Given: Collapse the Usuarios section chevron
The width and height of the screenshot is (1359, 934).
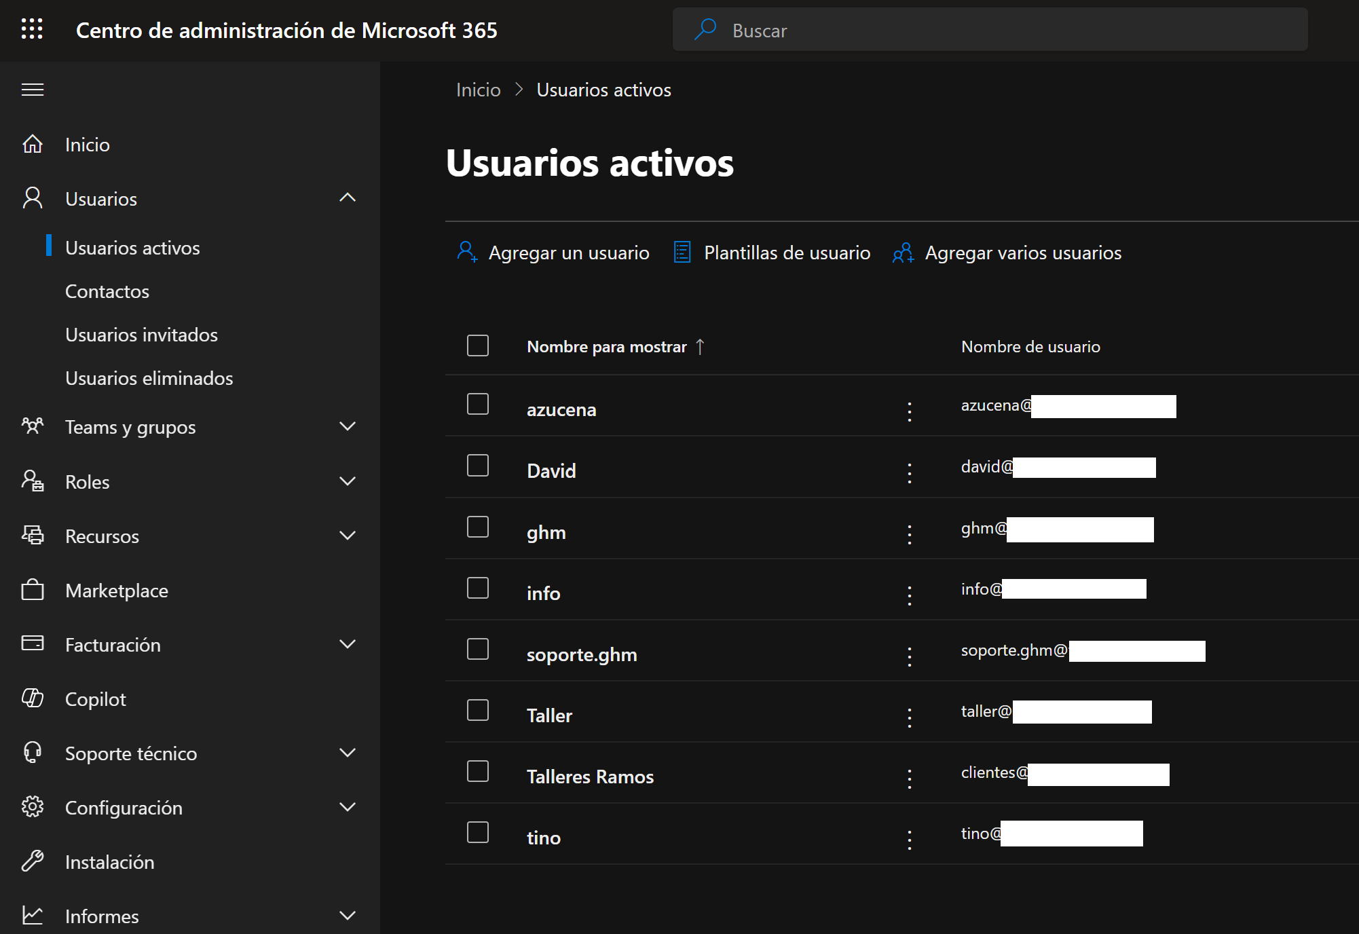Looking at the screenshot, I should [x=347, y=198].
